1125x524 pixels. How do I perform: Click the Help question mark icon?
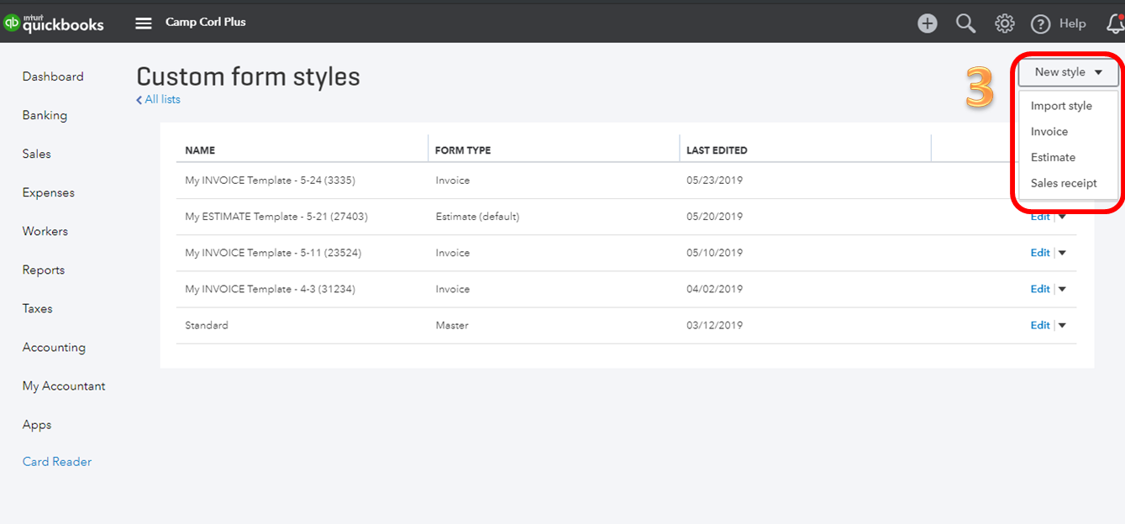1041,24
